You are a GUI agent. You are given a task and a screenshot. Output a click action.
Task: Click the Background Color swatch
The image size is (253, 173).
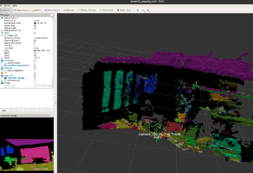click(x=35, y=23)
